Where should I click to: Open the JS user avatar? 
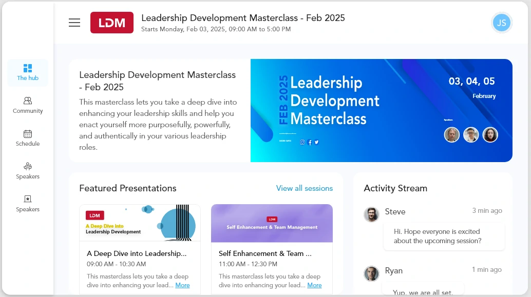(501, 23)
